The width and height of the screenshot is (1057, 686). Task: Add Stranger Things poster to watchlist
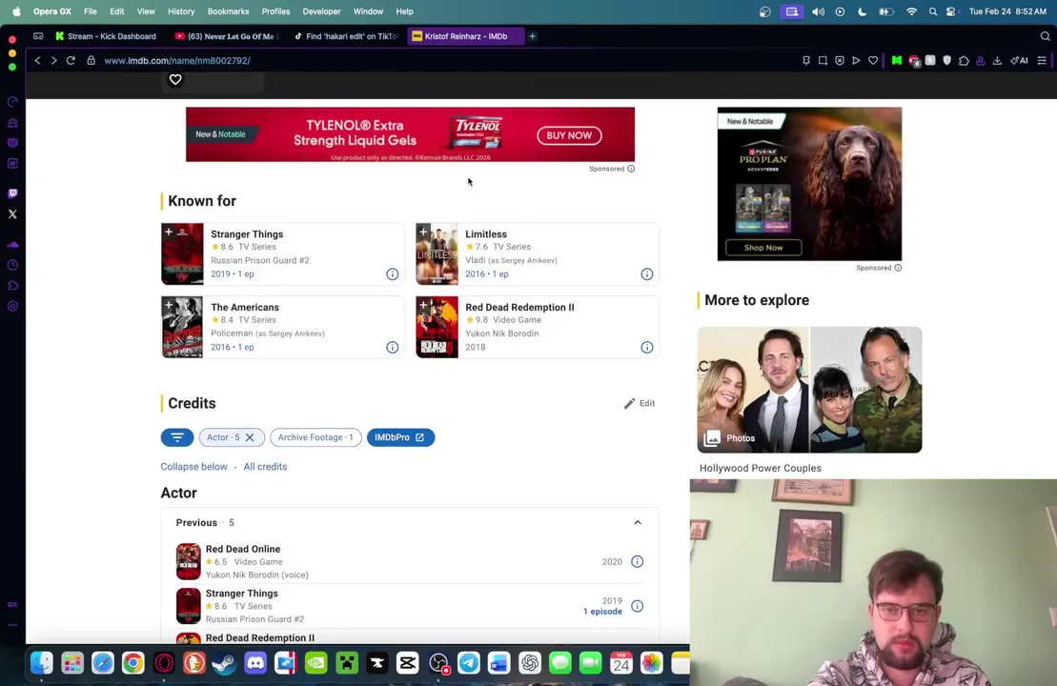tap(169, 232)
